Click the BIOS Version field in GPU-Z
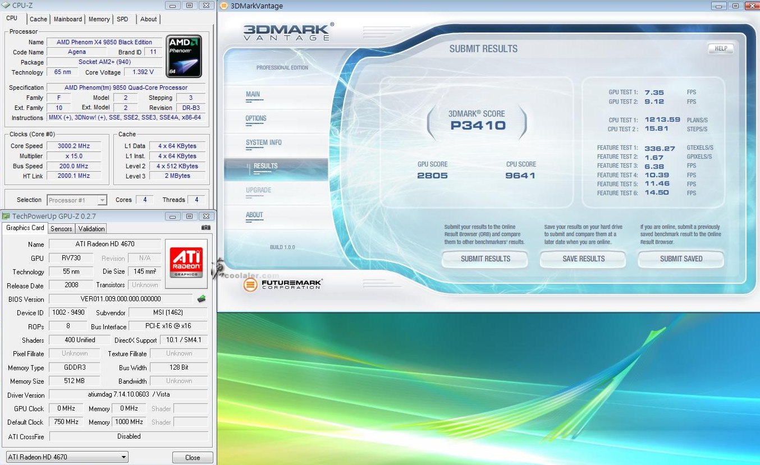This screenshot has height=465, width=760. tap(121, 299)
